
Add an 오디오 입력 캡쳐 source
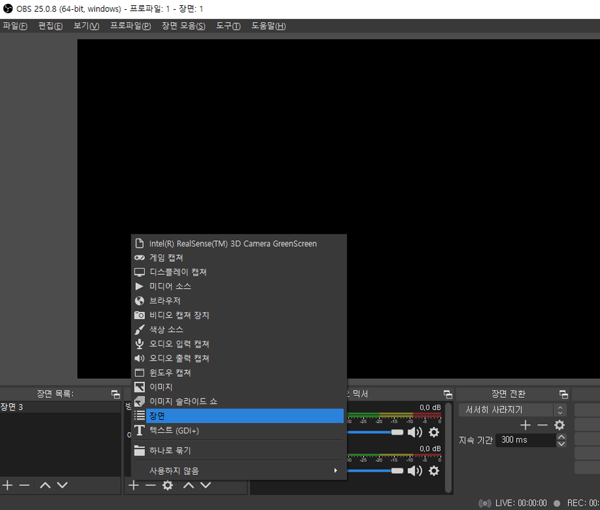(239, 344)
